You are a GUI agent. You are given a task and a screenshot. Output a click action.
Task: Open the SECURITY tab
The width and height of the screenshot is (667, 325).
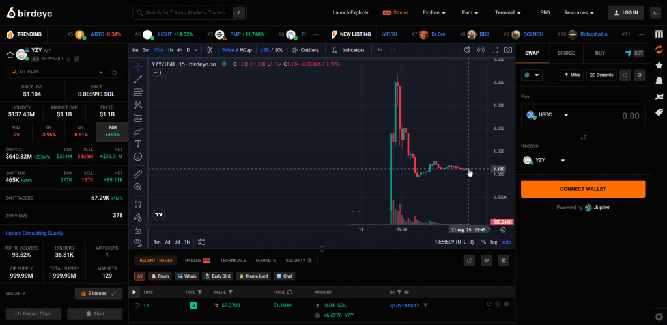point(298,261)
